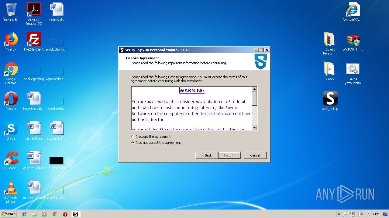Click the WARNING heading in the license
Image resolution: width=389 pixels, height=218 pixels.
tap(192, 91)
